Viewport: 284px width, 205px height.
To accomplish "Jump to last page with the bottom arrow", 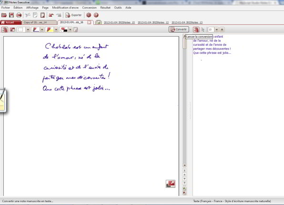I will pos(184,183).
